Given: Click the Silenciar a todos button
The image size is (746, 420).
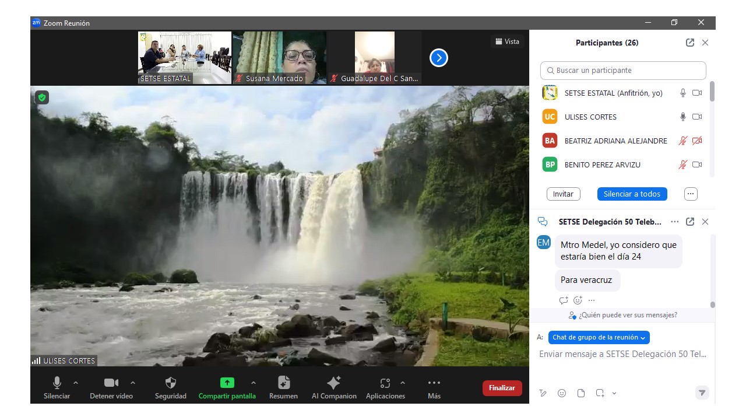Looking at the screenshot, I should point(632,194).
